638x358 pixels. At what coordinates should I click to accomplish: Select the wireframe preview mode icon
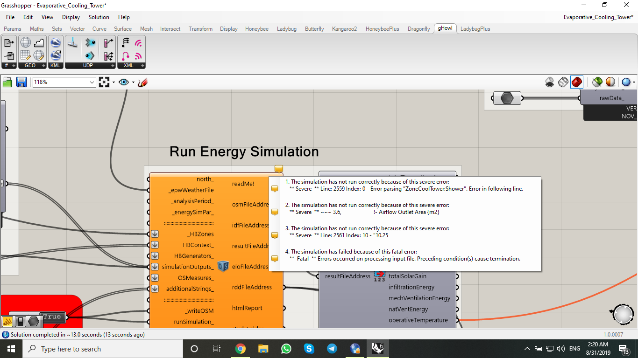click(x=563, y=83)
